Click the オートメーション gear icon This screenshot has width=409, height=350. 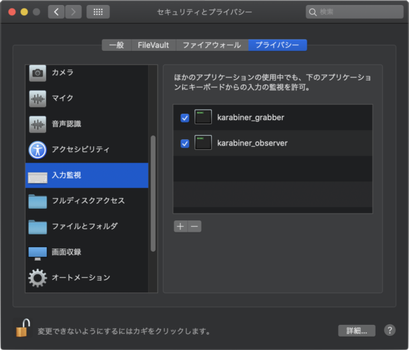[x=38, y=278]
